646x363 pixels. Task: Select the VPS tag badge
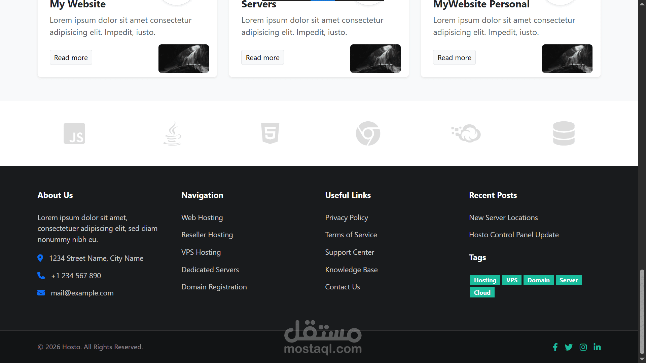[x=512, y=280]
